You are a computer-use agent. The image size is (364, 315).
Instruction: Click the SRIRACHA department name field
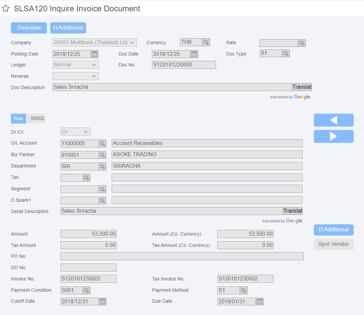coord(207,166)
